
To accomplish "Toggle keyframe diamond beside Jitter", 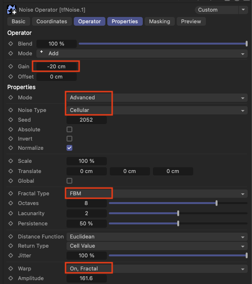I will coord(11,255).
